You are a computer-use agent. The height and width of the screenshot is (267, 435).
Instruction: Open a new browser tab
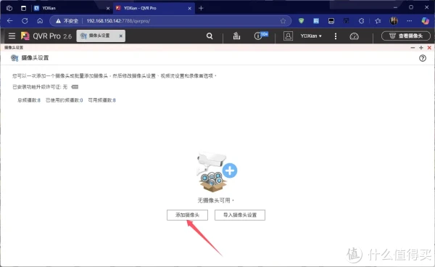(x=201, y=8)
